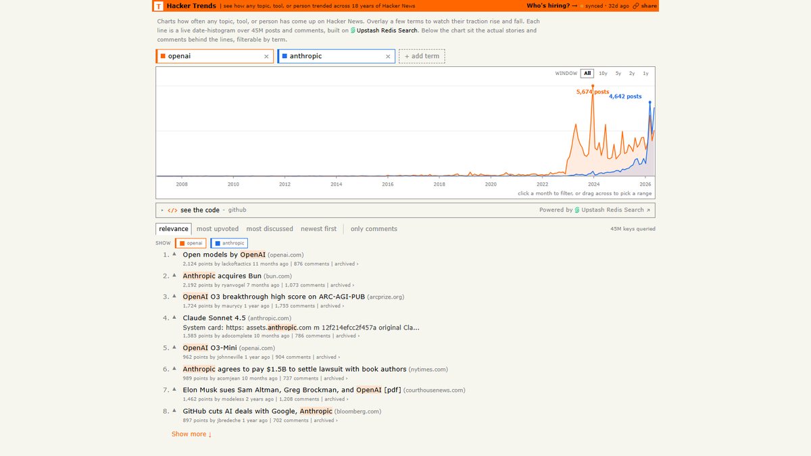811x456 pixels.
Task: Select the 5y window range
Action: pyautogui.click(x=618, y=73)
